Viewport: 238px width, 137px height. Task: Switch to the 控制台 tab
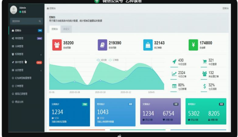pos(55,29)
